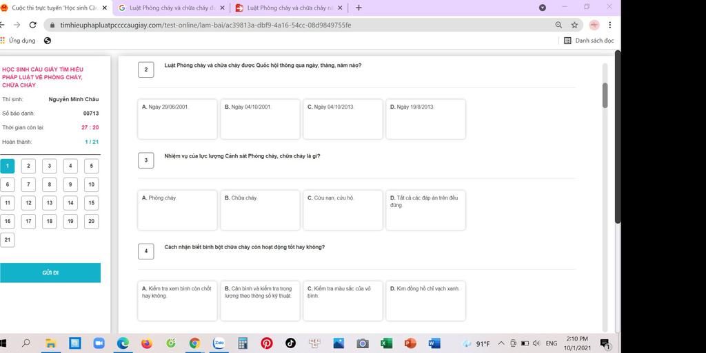Go forward with the browser arrow
706x353 pixels.
[17, 25]
